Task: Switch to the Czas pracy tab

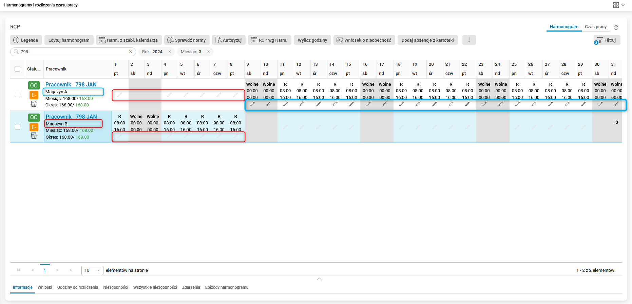Action: click(596, 27)
